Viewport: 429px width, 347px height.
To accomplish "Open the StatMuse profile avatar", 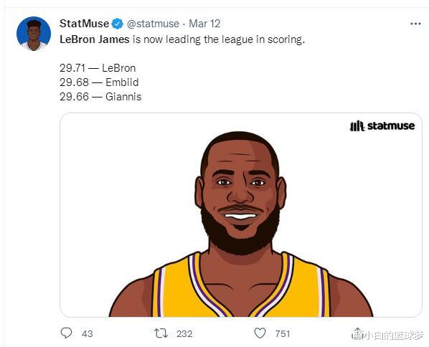I will pos(34,34).
